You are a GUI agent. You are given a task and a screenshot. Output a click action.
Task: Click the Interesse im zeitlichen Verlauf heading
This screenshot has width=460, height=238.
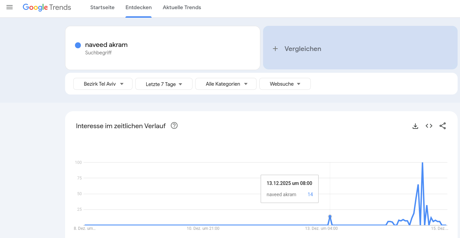point(121,126)
